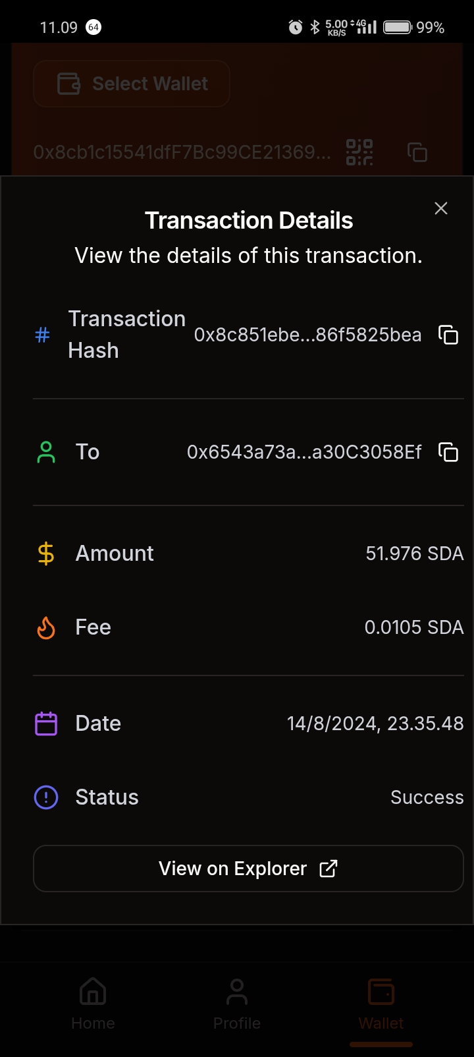Tap the Success status value

[427, 797]
